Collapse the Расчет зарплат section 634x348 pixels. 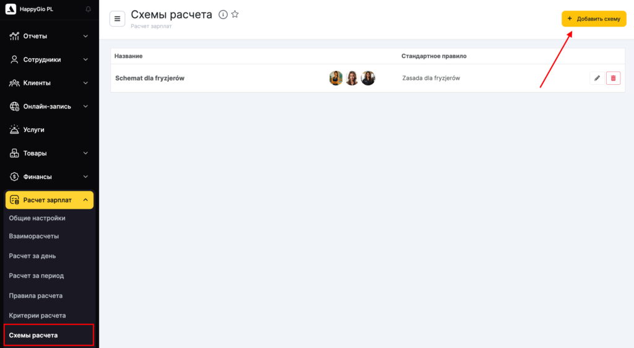pos(49,200)
